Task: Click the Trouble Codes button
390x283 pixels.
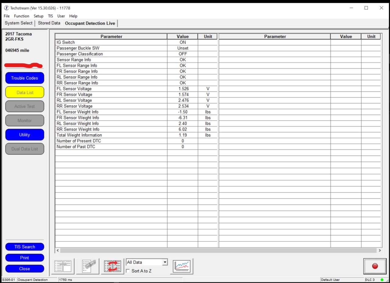Action: point(25,78)
